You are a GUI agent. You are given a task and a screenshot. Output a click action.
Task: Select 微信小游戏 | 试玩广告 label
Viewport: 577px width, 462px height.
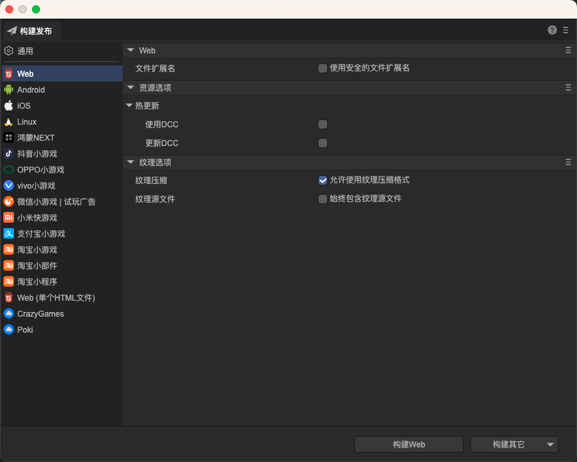57,202
